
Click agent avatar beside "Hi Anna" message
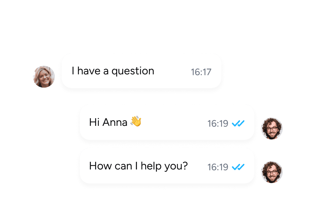272,129
